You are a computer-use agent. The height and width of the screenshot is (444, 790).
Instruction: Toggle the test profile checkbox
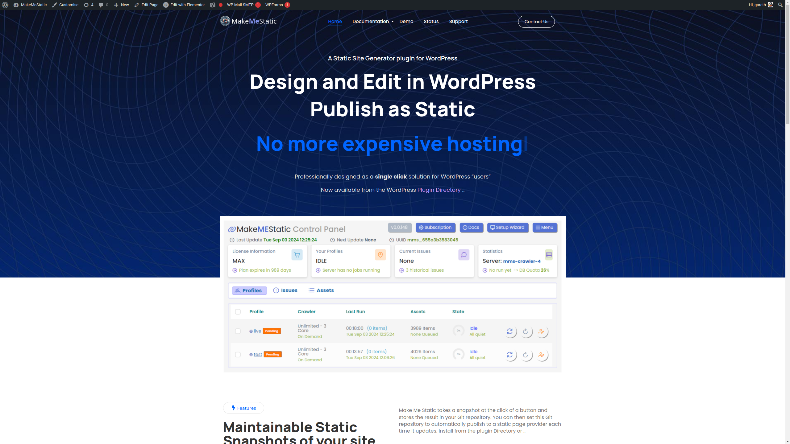[x=238, y=355]
